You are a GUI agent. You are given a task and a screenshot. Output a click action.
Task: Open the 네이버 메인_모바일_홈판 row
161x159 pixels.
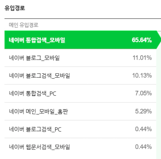80,111
